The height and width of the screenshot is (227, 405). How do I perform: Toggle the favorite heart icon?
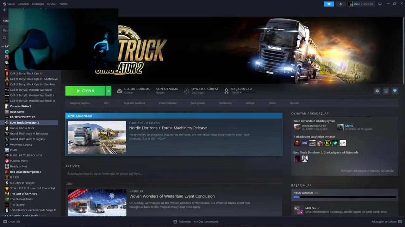pos(395,91)
